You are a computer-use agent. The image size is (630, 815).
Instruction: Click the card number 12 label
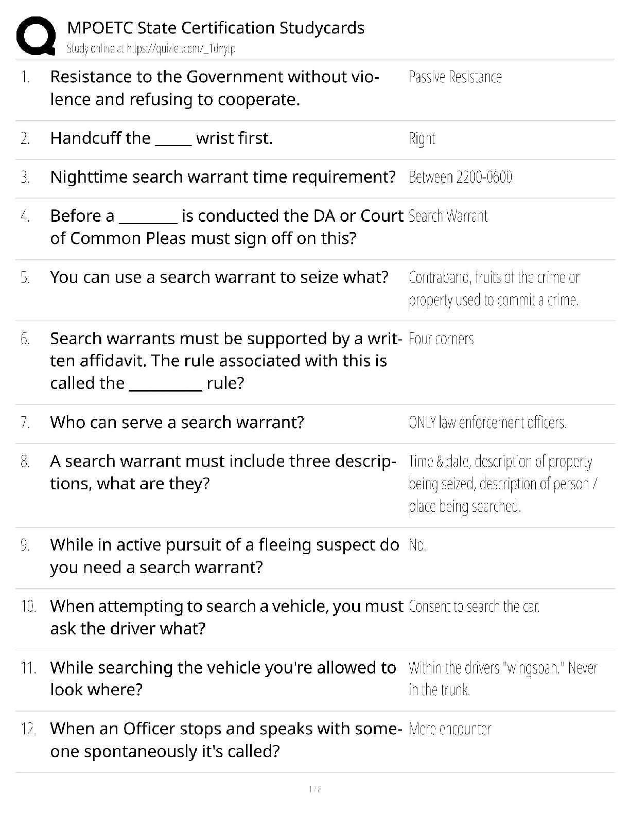(x=28, y=729)
